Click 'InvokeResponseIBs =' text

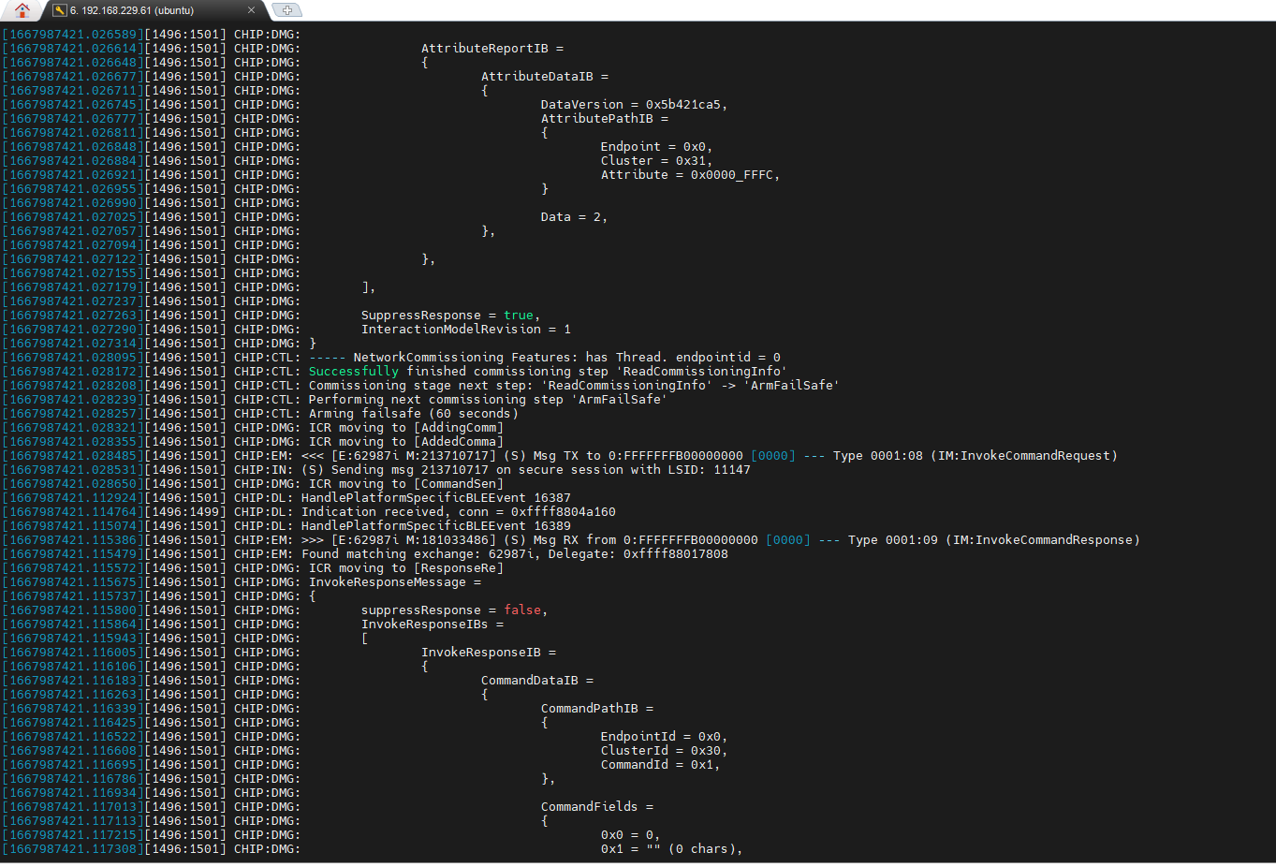point(433,625)
